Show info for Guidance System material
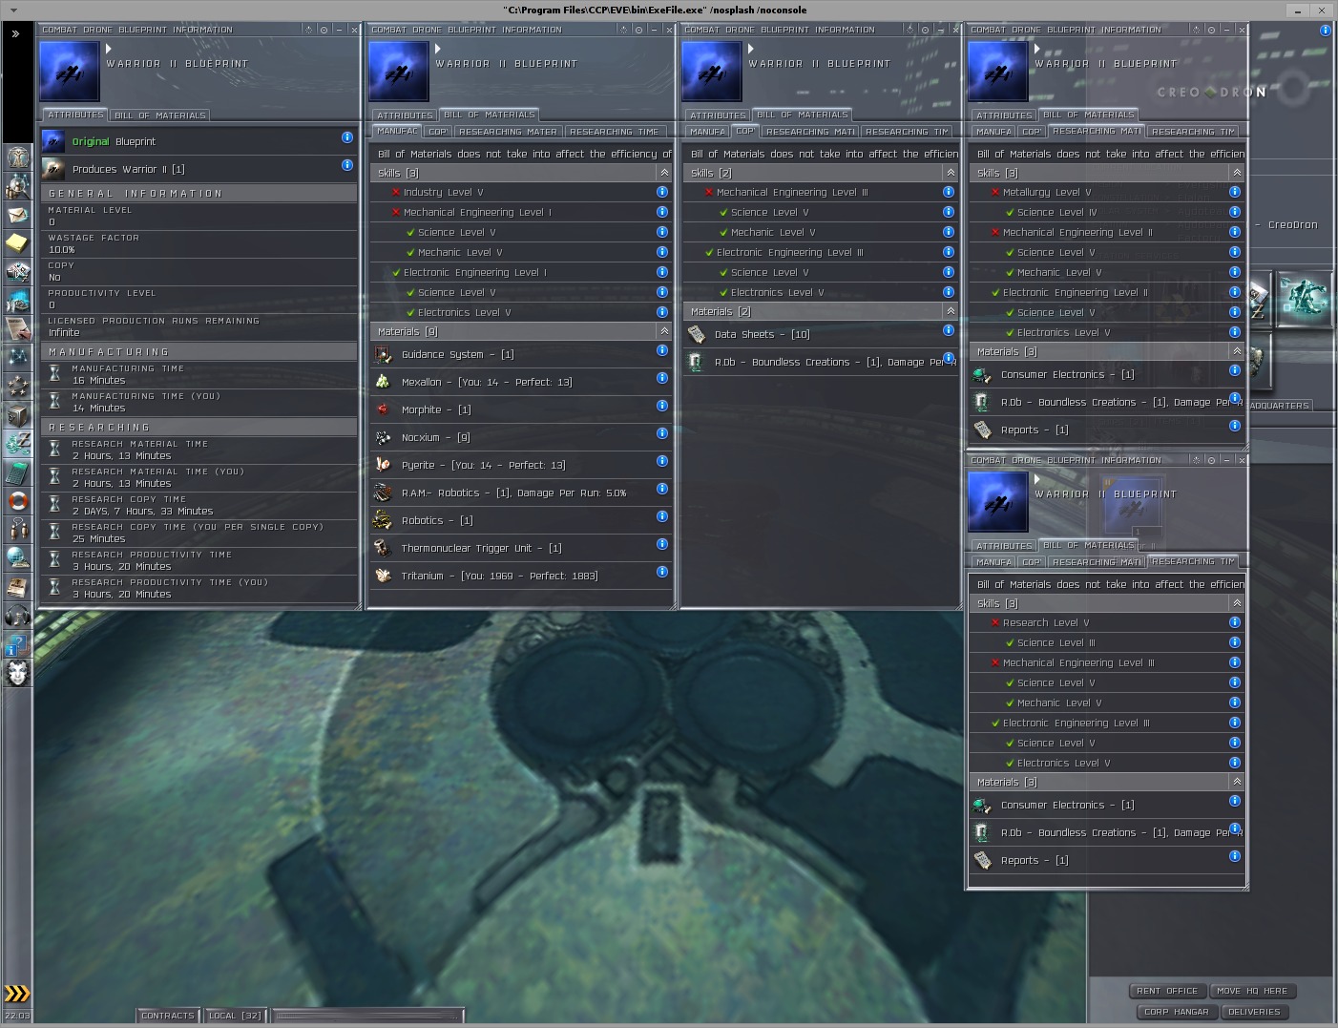 (662, 350)
